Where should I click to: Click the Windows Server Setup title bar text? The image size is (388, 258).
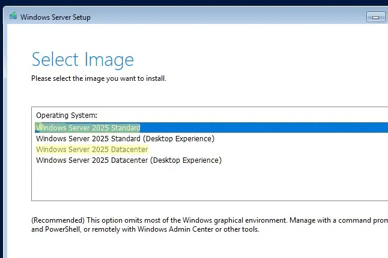click(54, 17)
